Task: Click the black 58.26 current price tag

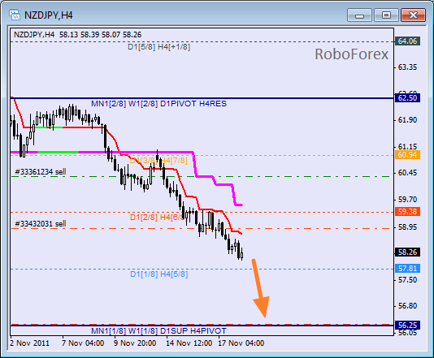Action: pos(407,252)
